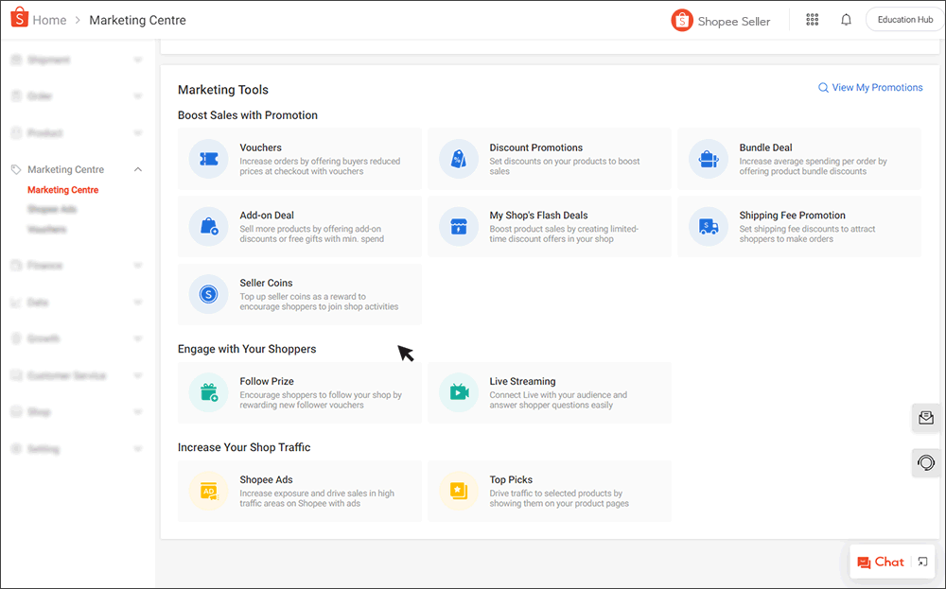Screen dimensions: 946x589
Task: Click the Bundle Deal icon
Action: click(709, 159)
